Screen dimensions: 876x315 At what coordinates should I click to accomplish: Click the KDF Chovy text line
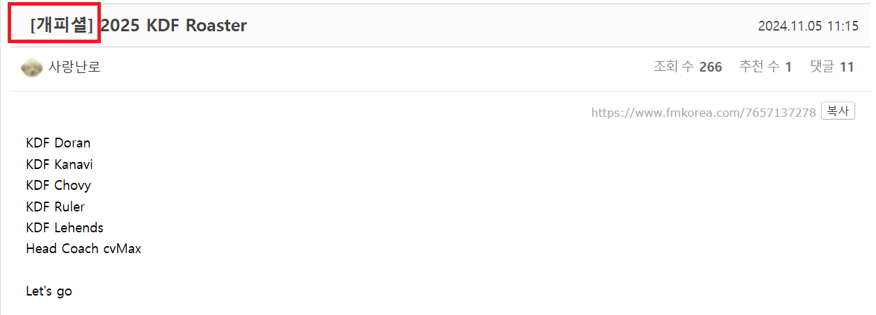point(58,186)
